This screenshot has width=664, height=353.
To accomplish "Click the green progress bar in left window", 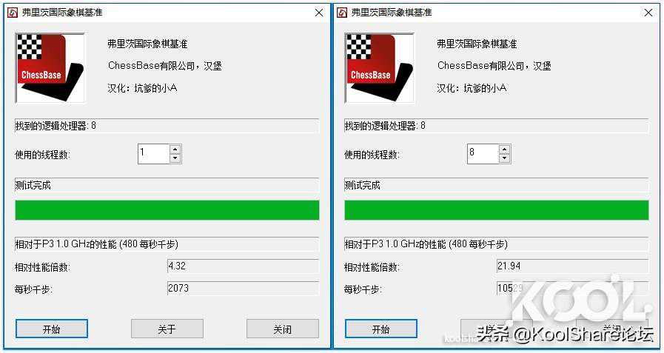I will [x=167, y=210].
